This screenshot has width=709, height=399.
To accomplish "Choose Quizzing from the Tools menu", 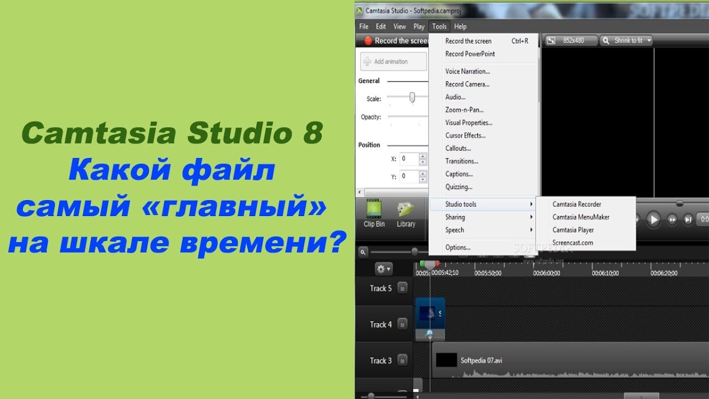I will pos(483,187).
